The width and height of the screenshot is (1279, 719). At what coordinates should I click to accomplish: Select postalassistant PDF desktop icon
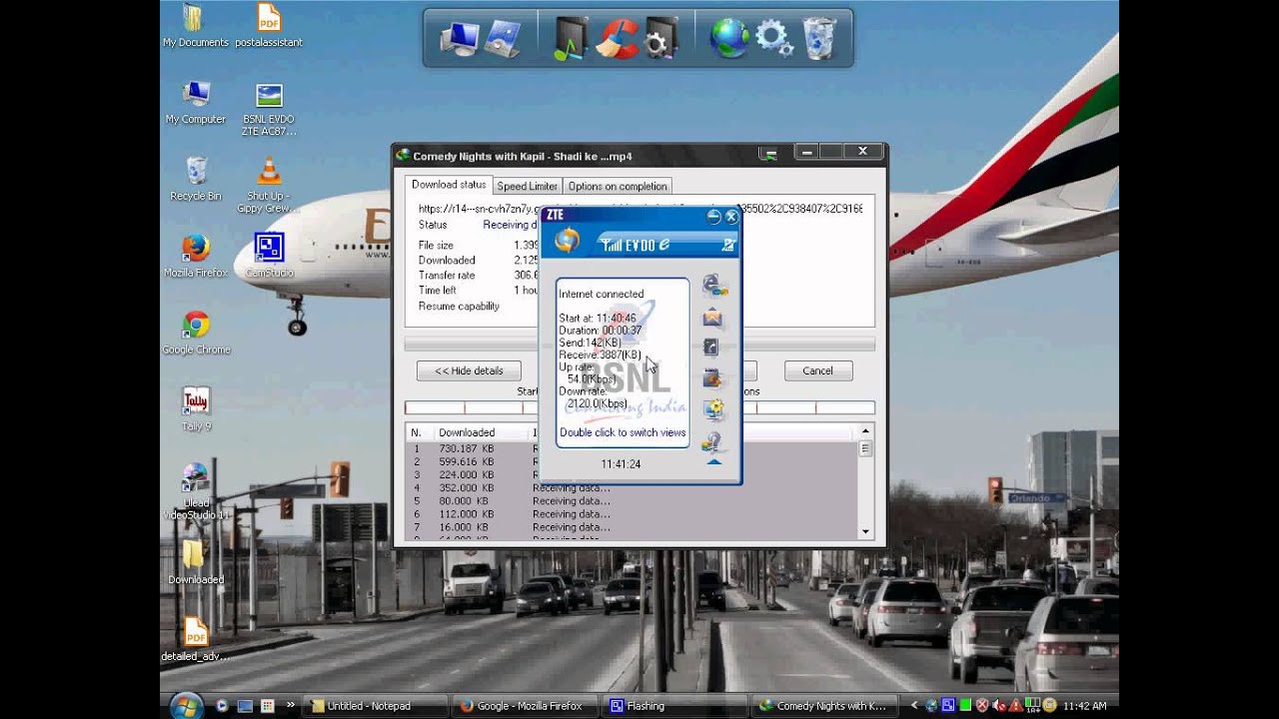[269, 26]
